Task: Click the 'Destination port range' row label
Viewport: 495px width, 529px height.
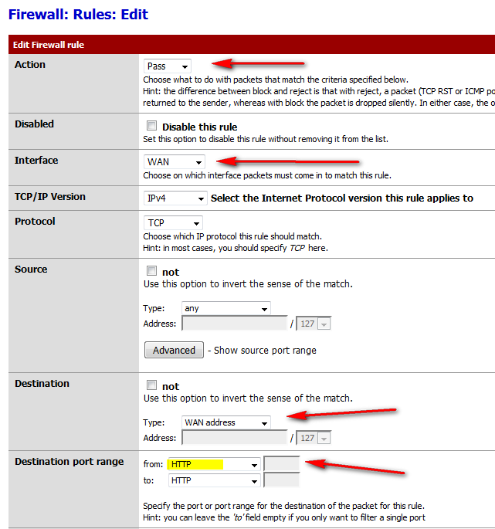Action: pos(70,462)
